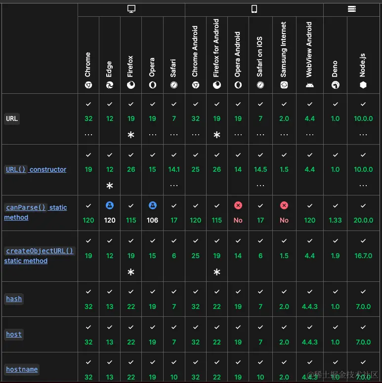The height and width of the screenshot is (383, 382).
Task: Click the Firefox browser icon
Action: [131, 85]
